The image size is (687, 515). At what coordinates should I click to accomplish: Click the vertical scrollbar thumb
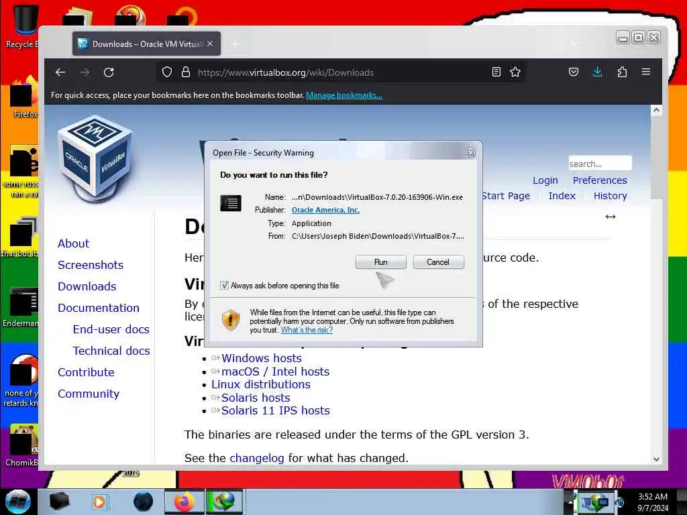(x=656, y=158)
